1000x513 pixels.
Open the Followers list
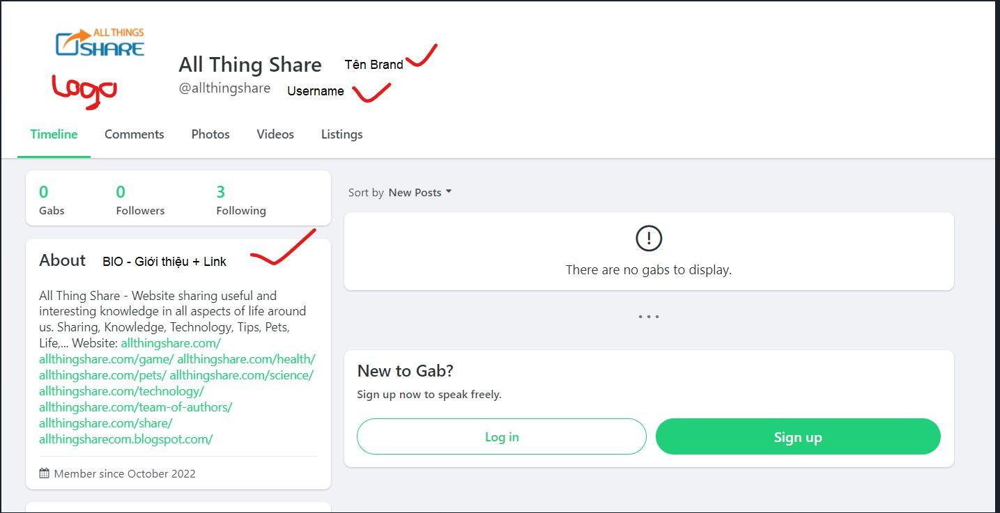pyautogui.click(x=140, y=200)
